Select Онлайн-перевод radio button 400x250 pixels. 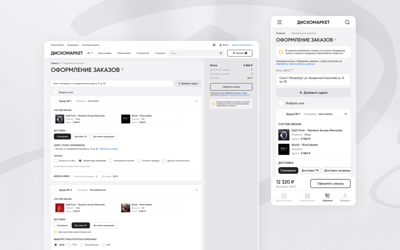139,161
